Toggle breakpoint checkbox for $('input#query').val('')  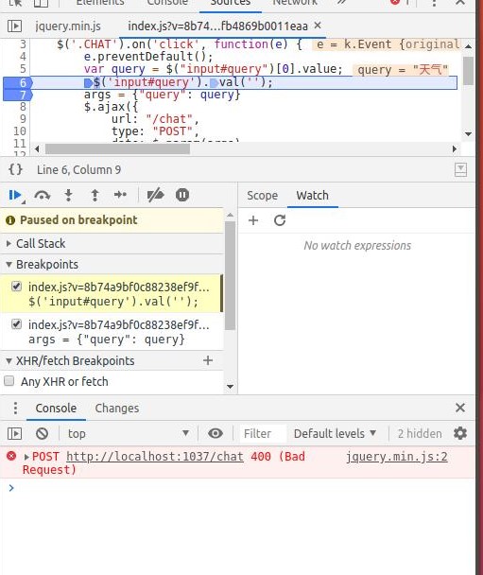16,287
